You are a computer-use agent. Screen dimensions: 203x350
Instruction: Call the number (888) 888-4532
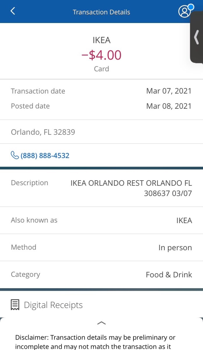pos(45,155)
